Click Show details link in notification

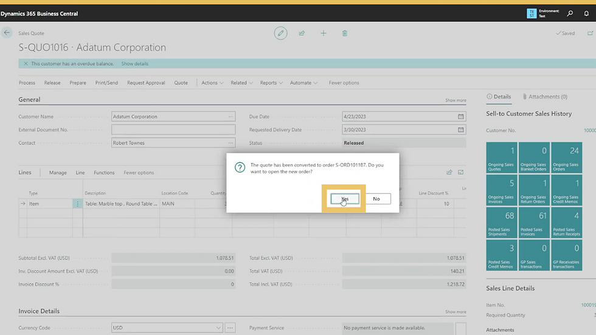pyautogui.click(x=134, y=63)
